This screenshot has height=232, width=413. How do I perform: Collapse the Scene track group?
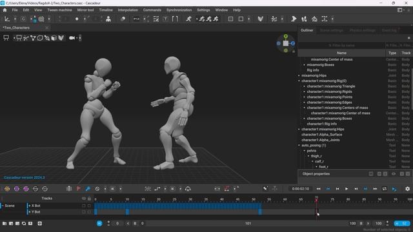coord(2,206)
